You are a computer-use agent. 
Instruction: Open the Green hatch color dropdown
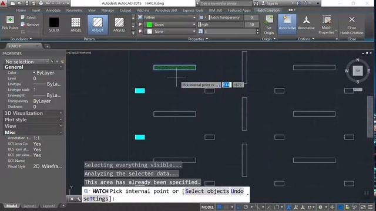coord(170,25)
